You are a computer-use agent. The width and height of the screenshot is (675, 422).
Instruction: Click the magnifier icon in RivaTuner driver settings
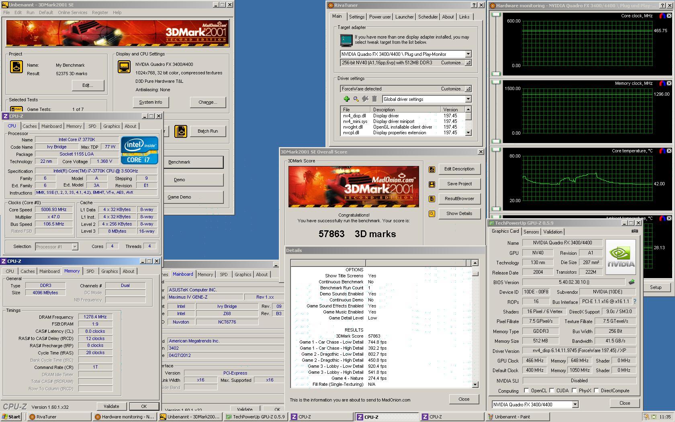[356, 99]
